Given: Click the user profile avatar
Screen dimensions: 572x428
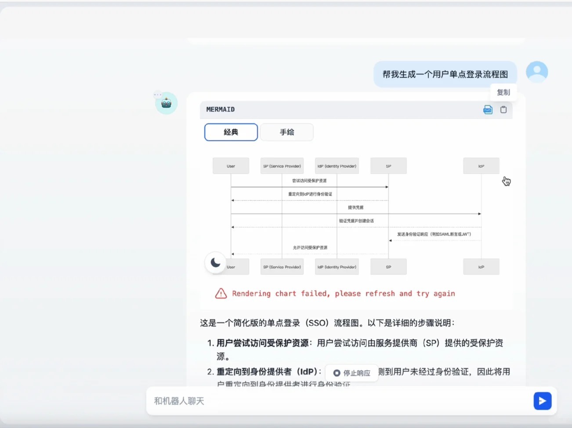Looking at the screenshot, I should pos(536,71).
